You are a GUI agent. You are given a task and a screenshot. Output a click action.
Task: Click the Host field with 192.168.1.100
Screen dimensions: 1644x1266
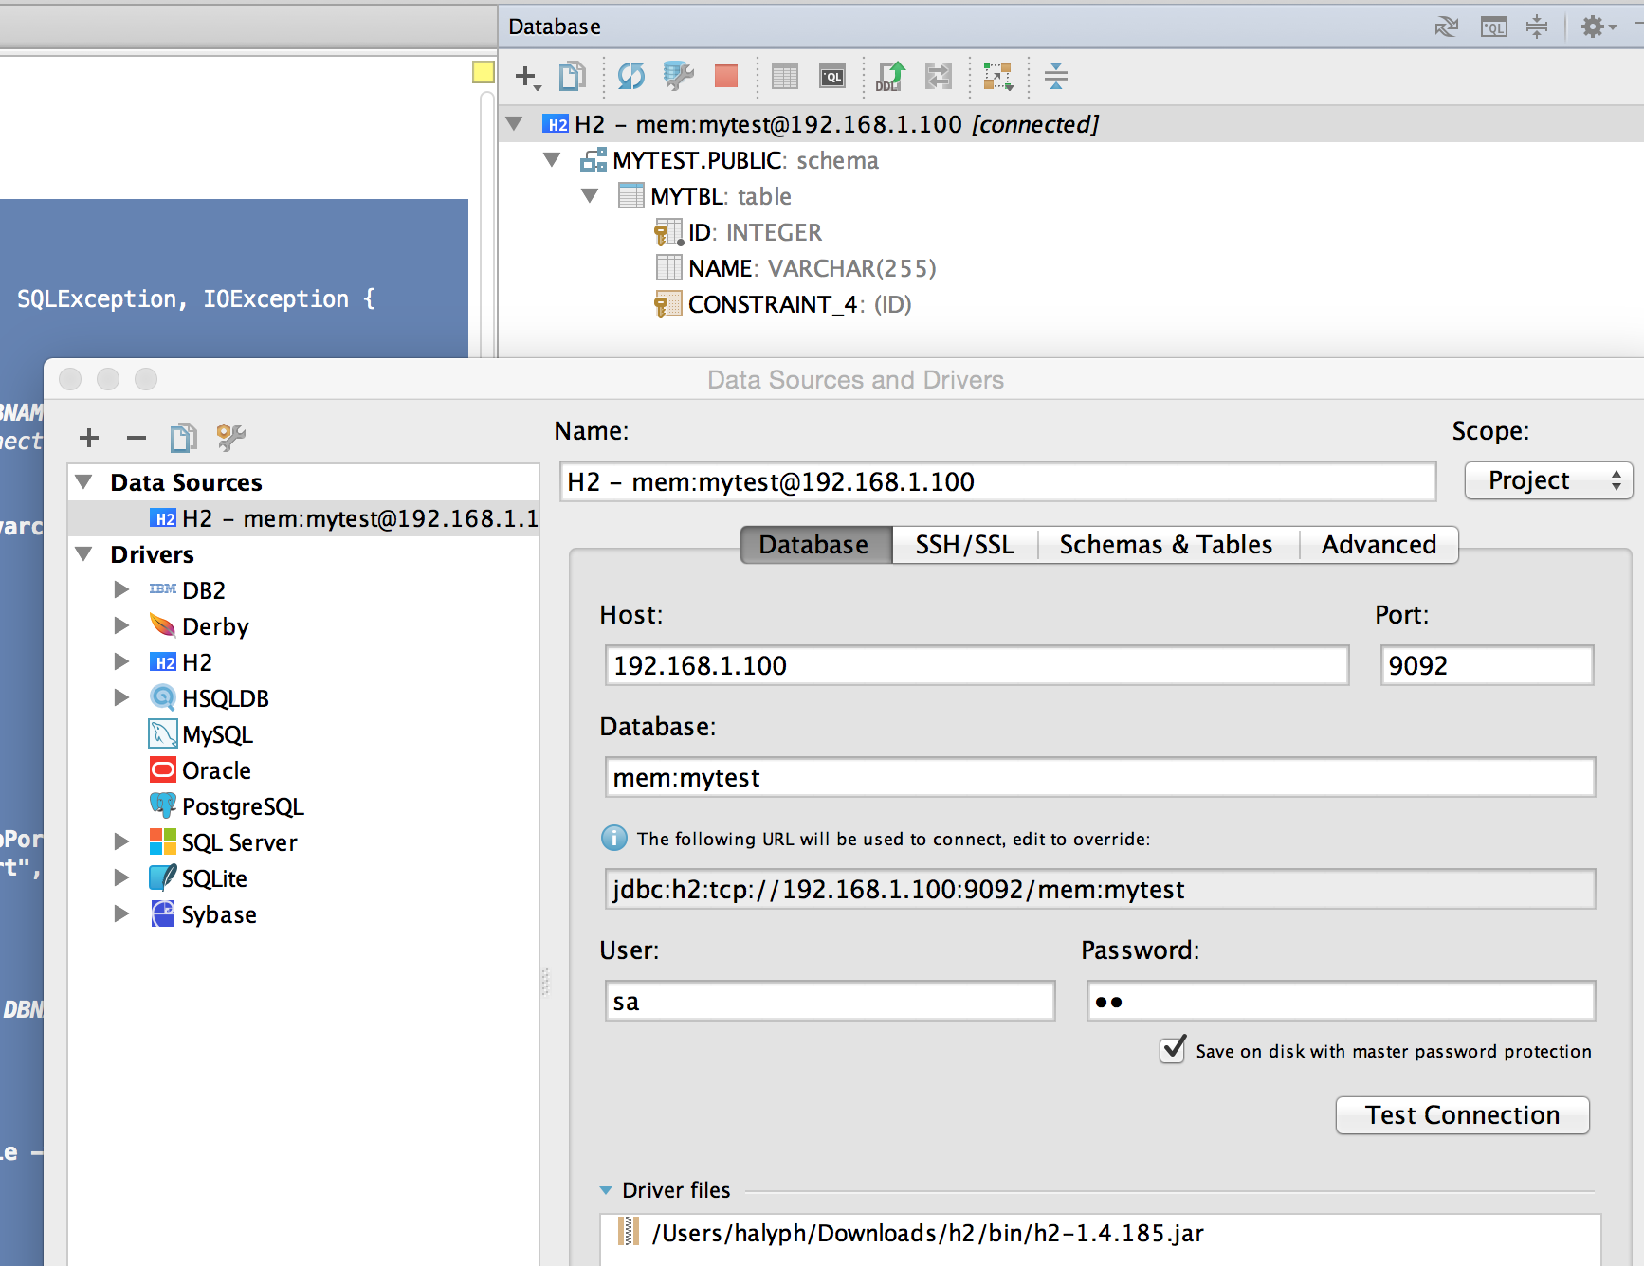coord(977,665)
